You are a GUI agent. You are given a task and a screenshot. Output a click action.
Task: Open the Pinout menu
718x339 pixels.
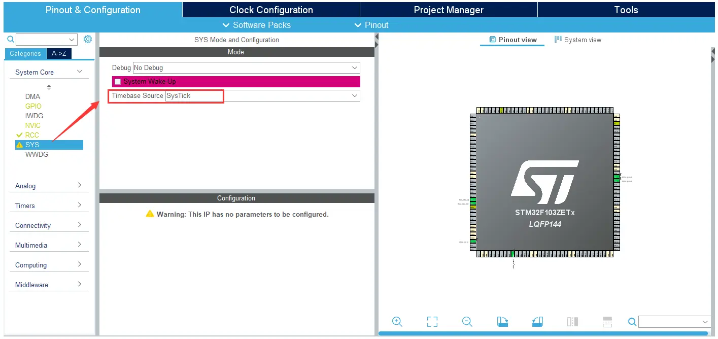click(x=371, y=25)
